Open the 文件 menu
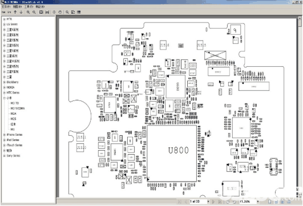The height and width of the screenshot is (206, 303). (6, 7)
